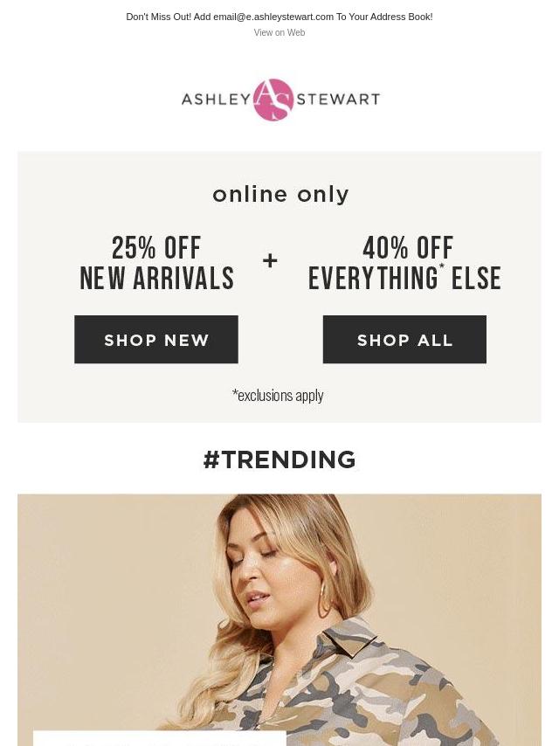Click the email@e.ashleystewart.com address text
The height and width of the screenshot is (746, 559).
[x=273, y=17]
